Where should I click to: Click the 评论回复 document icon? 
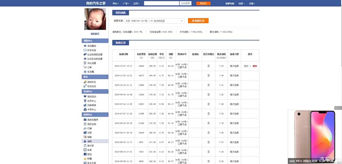click(85, 63)
